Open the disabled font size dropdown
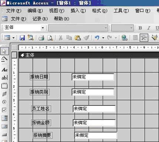The height and width of the screenshot is (142, 159). (131, 28)
